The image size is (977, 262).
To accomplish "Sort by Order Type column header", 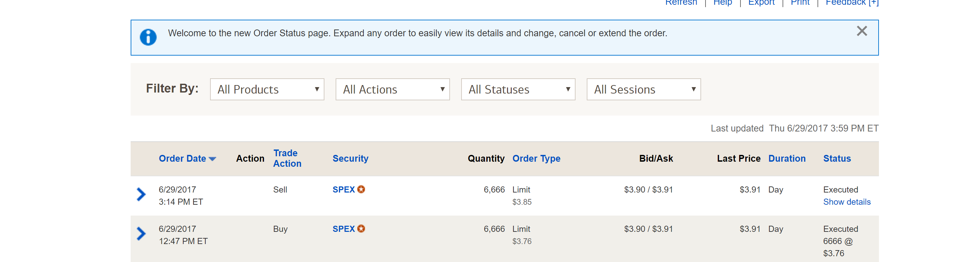I will 536,158.
